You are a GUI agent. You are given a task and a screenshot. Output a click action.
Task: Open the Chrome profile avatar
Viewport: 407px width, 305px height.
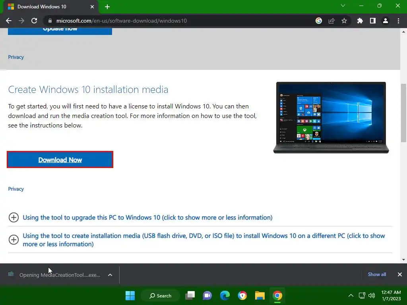click(x=386, y=21)
